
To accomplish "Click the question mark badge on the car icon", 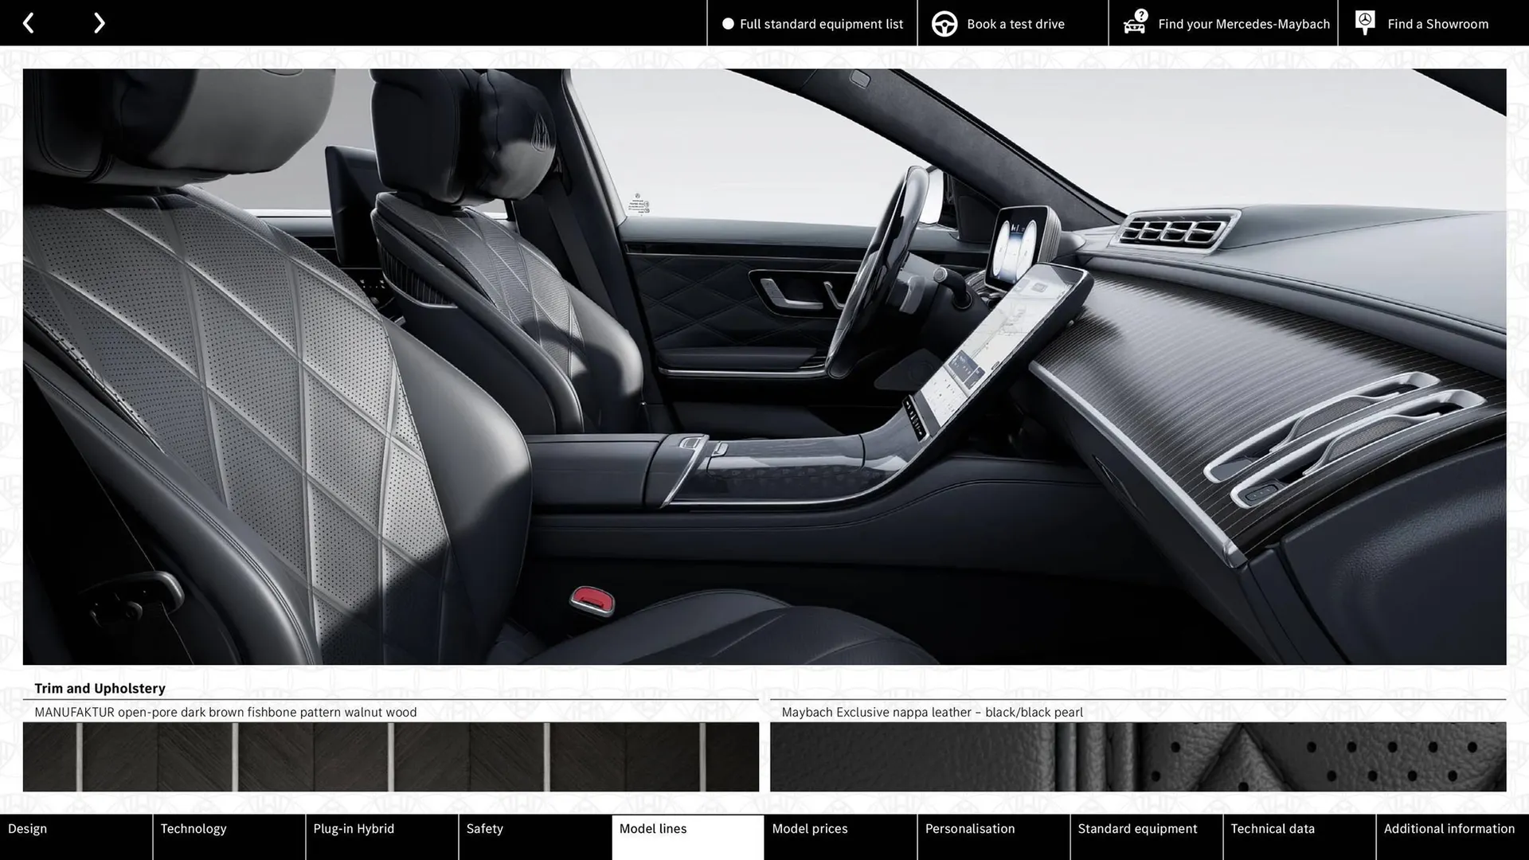I will pos(1141,14).
